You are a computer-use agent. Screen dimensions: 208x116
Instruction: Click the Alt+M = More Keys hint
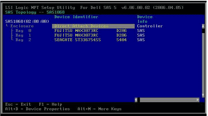pos(99,109)
